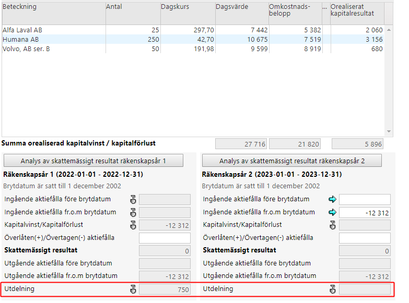Viewport: 409px width, 303px height.
Task: Sort by Omkostnadsbelopp column header
Action: [295, 14]
